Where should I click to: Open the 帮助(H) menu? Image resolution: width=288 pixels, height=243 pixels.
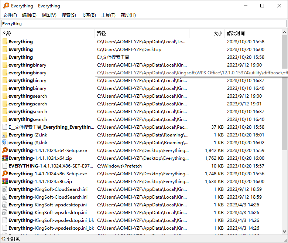pos(128,15)
